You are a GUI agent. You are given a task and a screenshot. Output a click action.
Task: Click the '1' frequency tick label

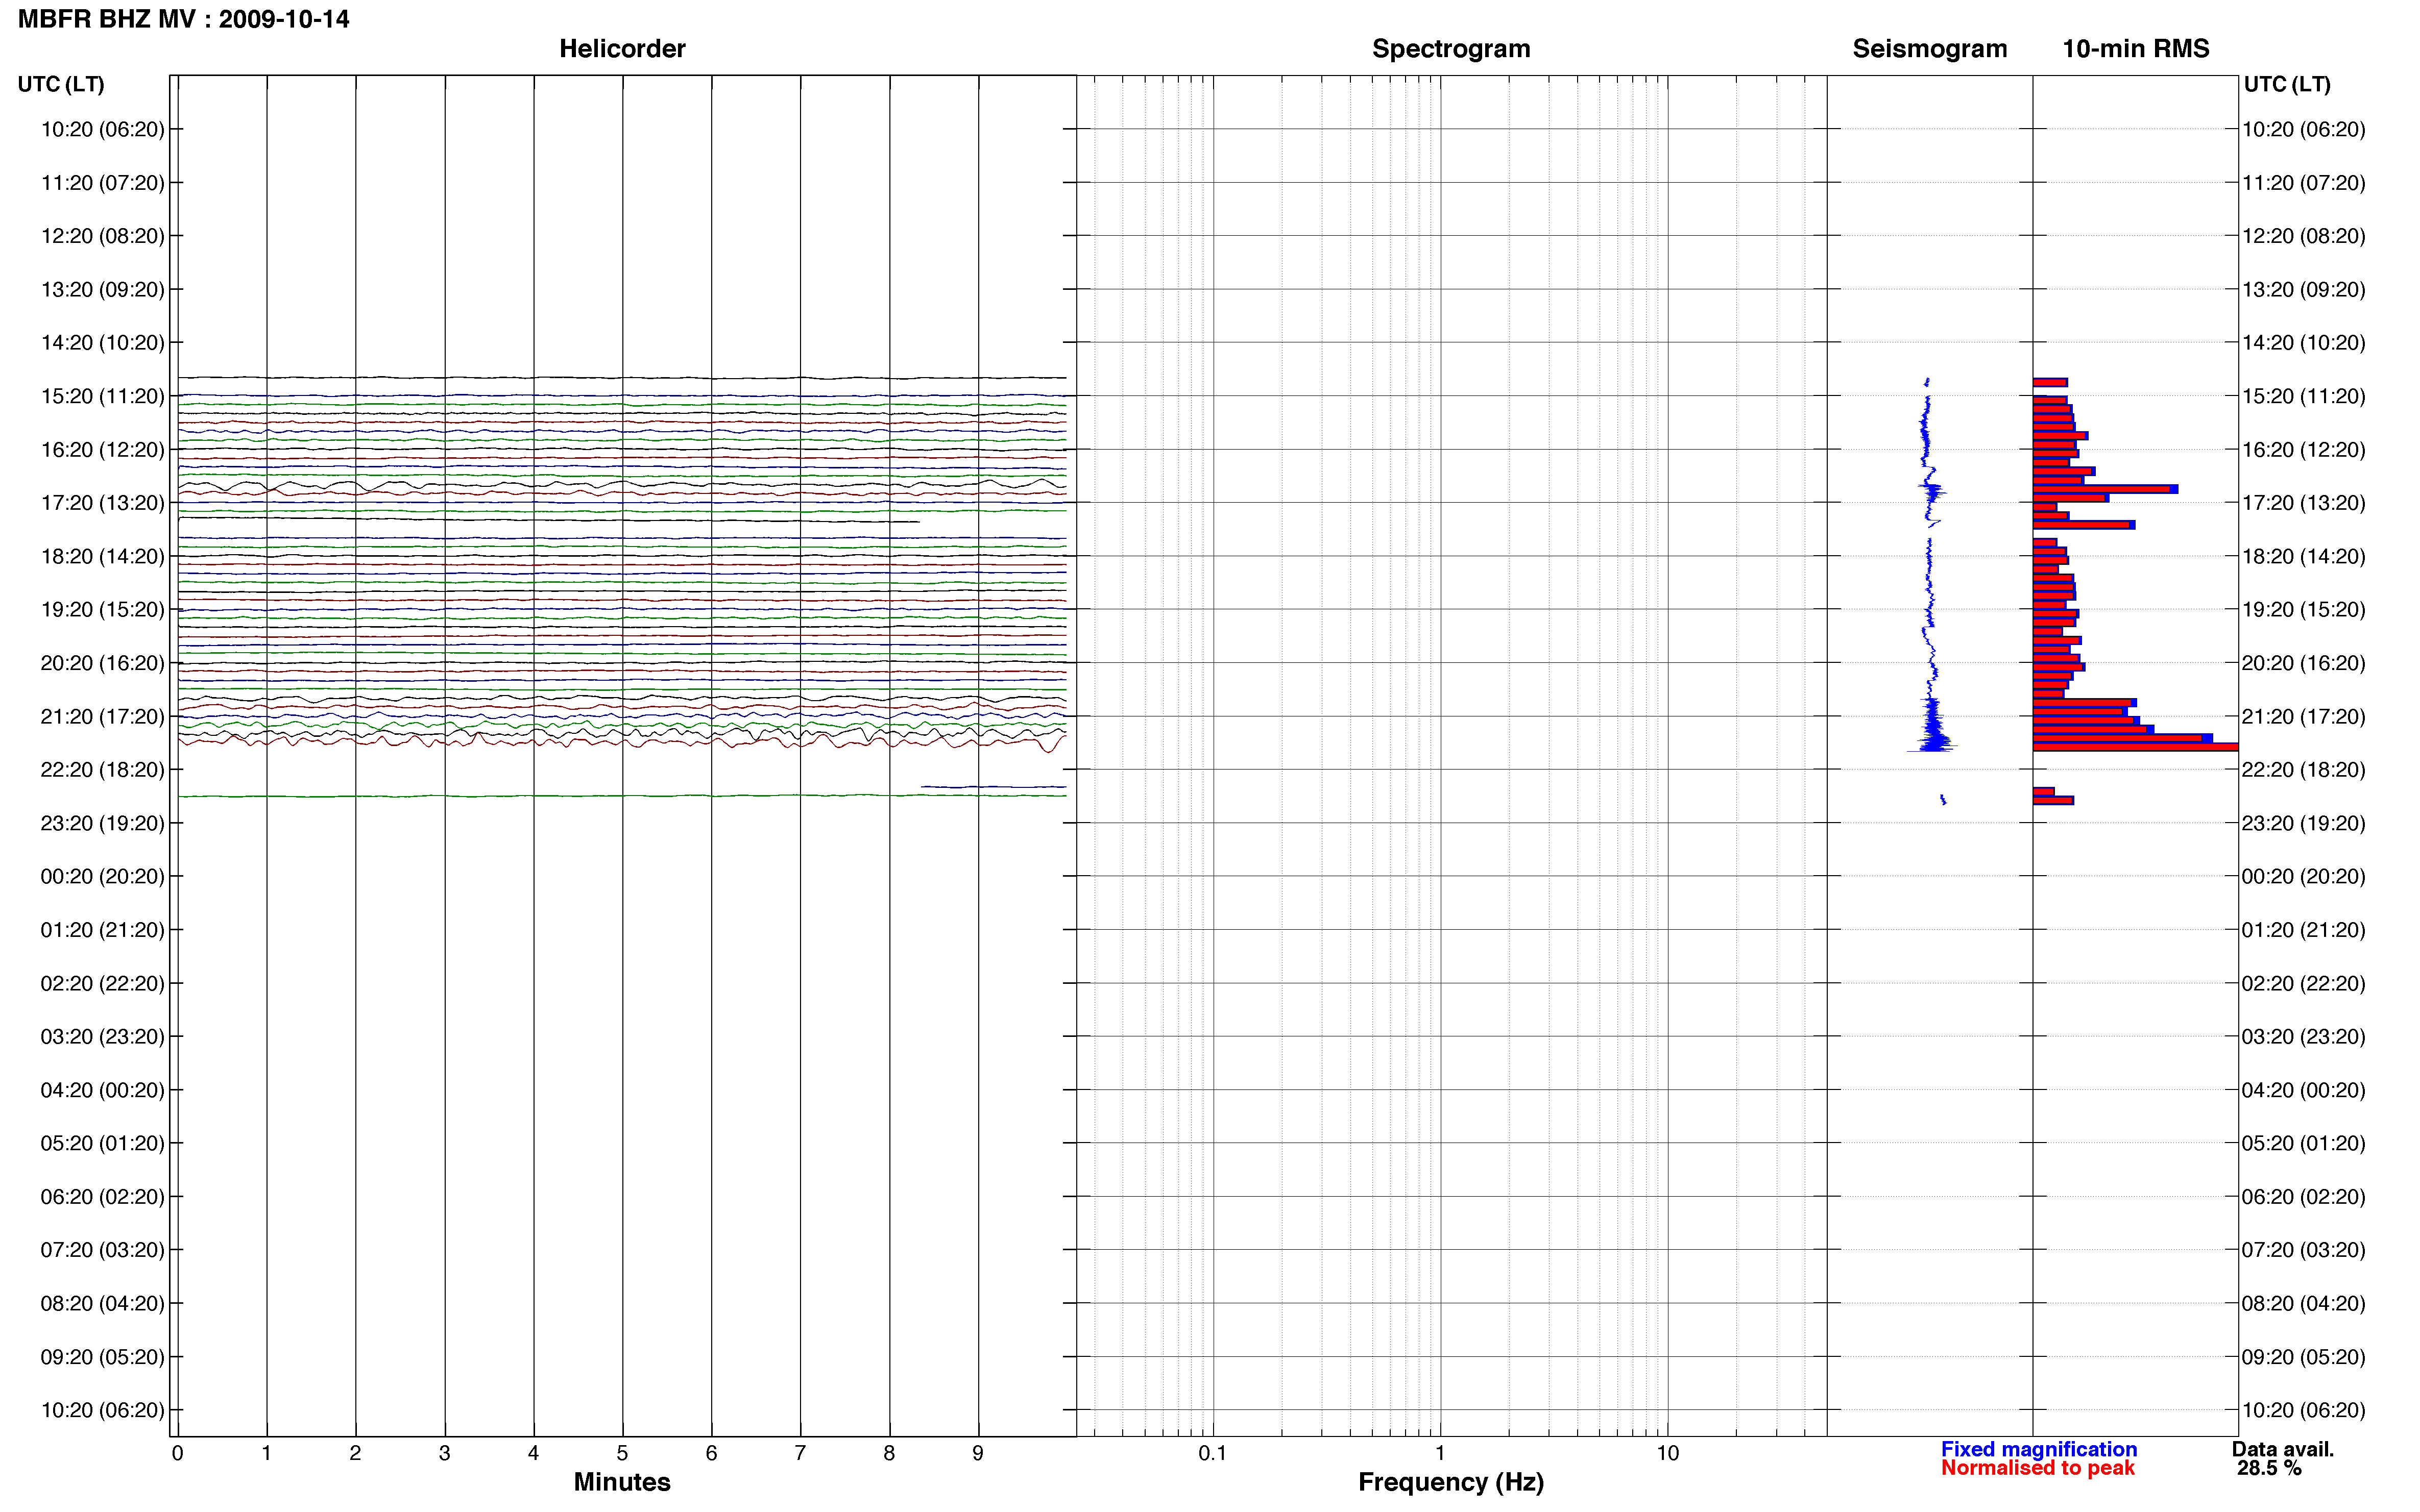coord(1440,1453)
